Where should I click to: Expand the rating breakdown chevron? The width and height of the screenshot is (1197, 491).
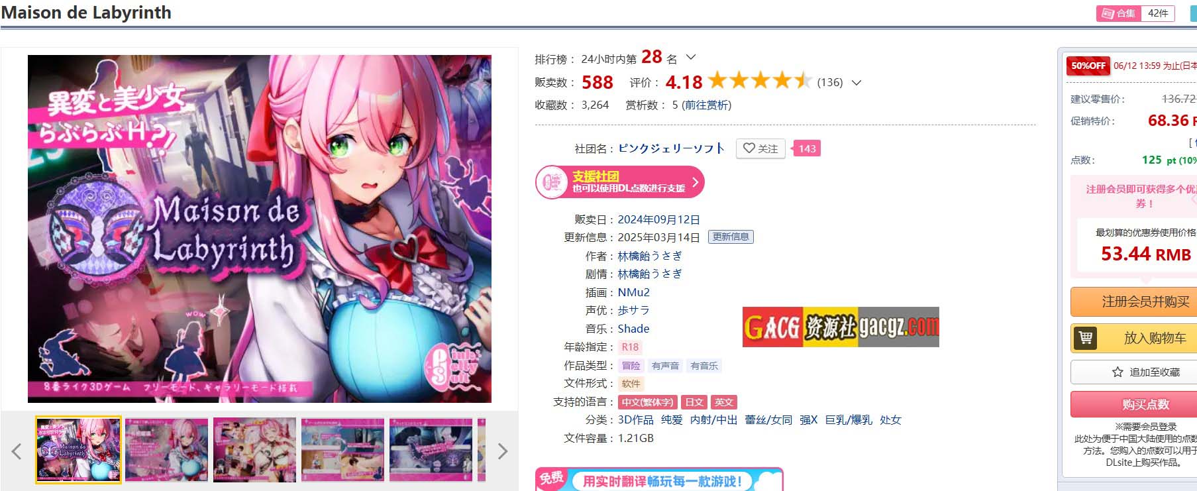[x=857, y=83]
